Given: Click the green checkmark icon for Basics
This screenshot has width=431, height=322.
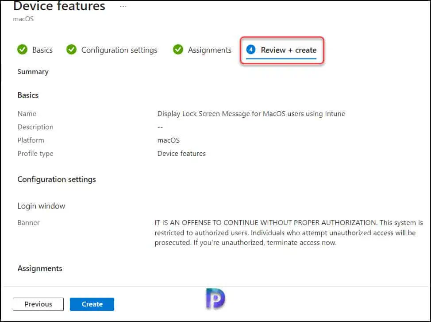Looking at the screenshot, I should (22, 50).
